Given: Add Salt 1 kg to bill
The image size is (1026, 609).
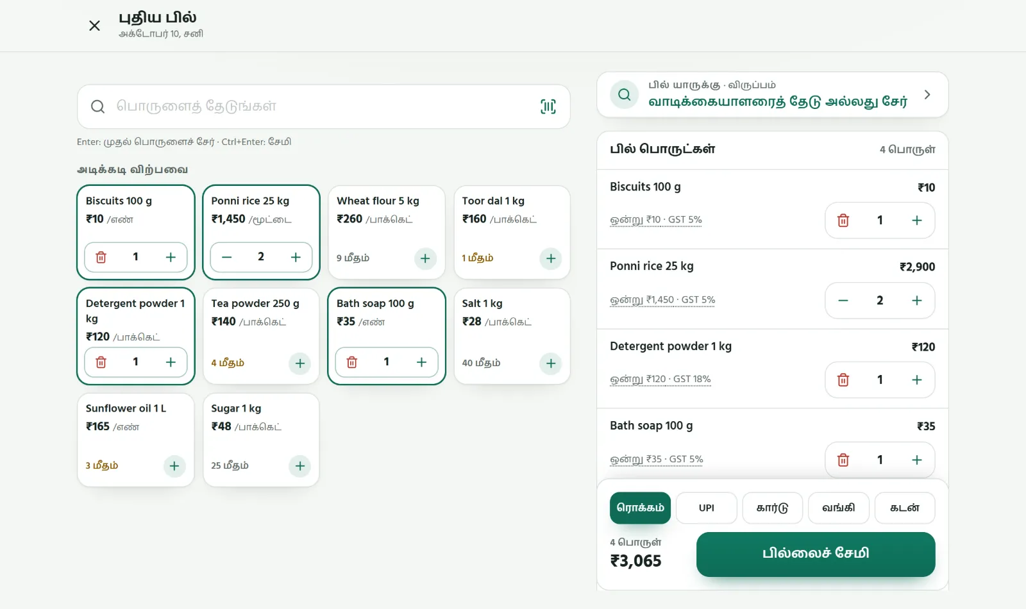Looking at the screenshot, I should (551, 363).
